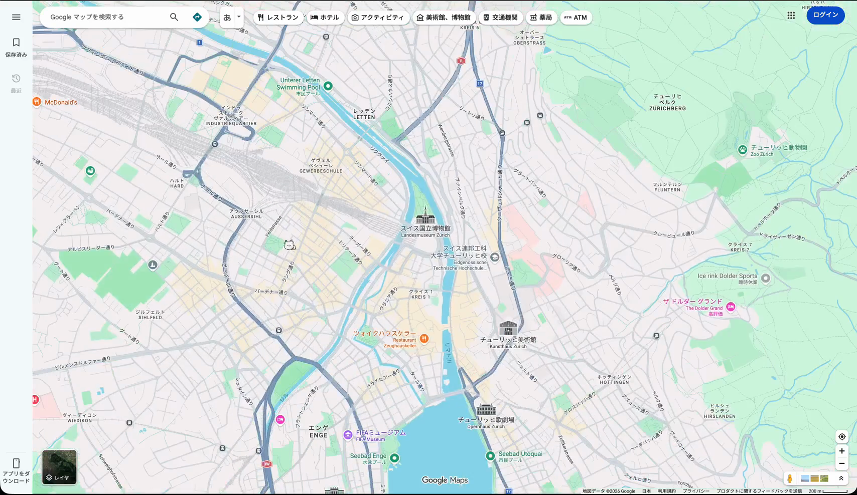Open directions via blue arrow icon

coord(197,17)
